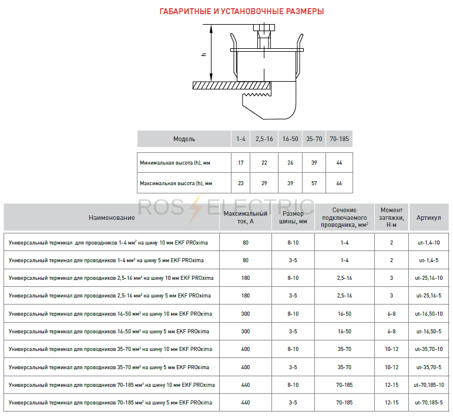This screenshot has width=453, height=418.
Task: Click torque 2 in ut-1,4-5 row
Action: pos(391,260)
